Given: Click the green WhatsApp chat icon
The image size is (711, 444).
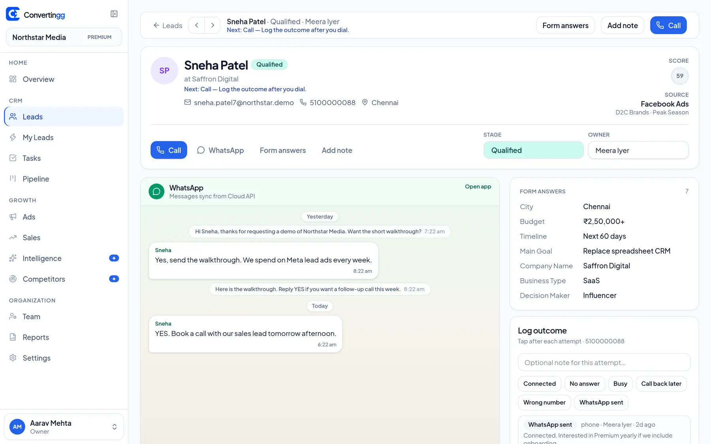Looking at the screenshot, I should coord(156,191).
